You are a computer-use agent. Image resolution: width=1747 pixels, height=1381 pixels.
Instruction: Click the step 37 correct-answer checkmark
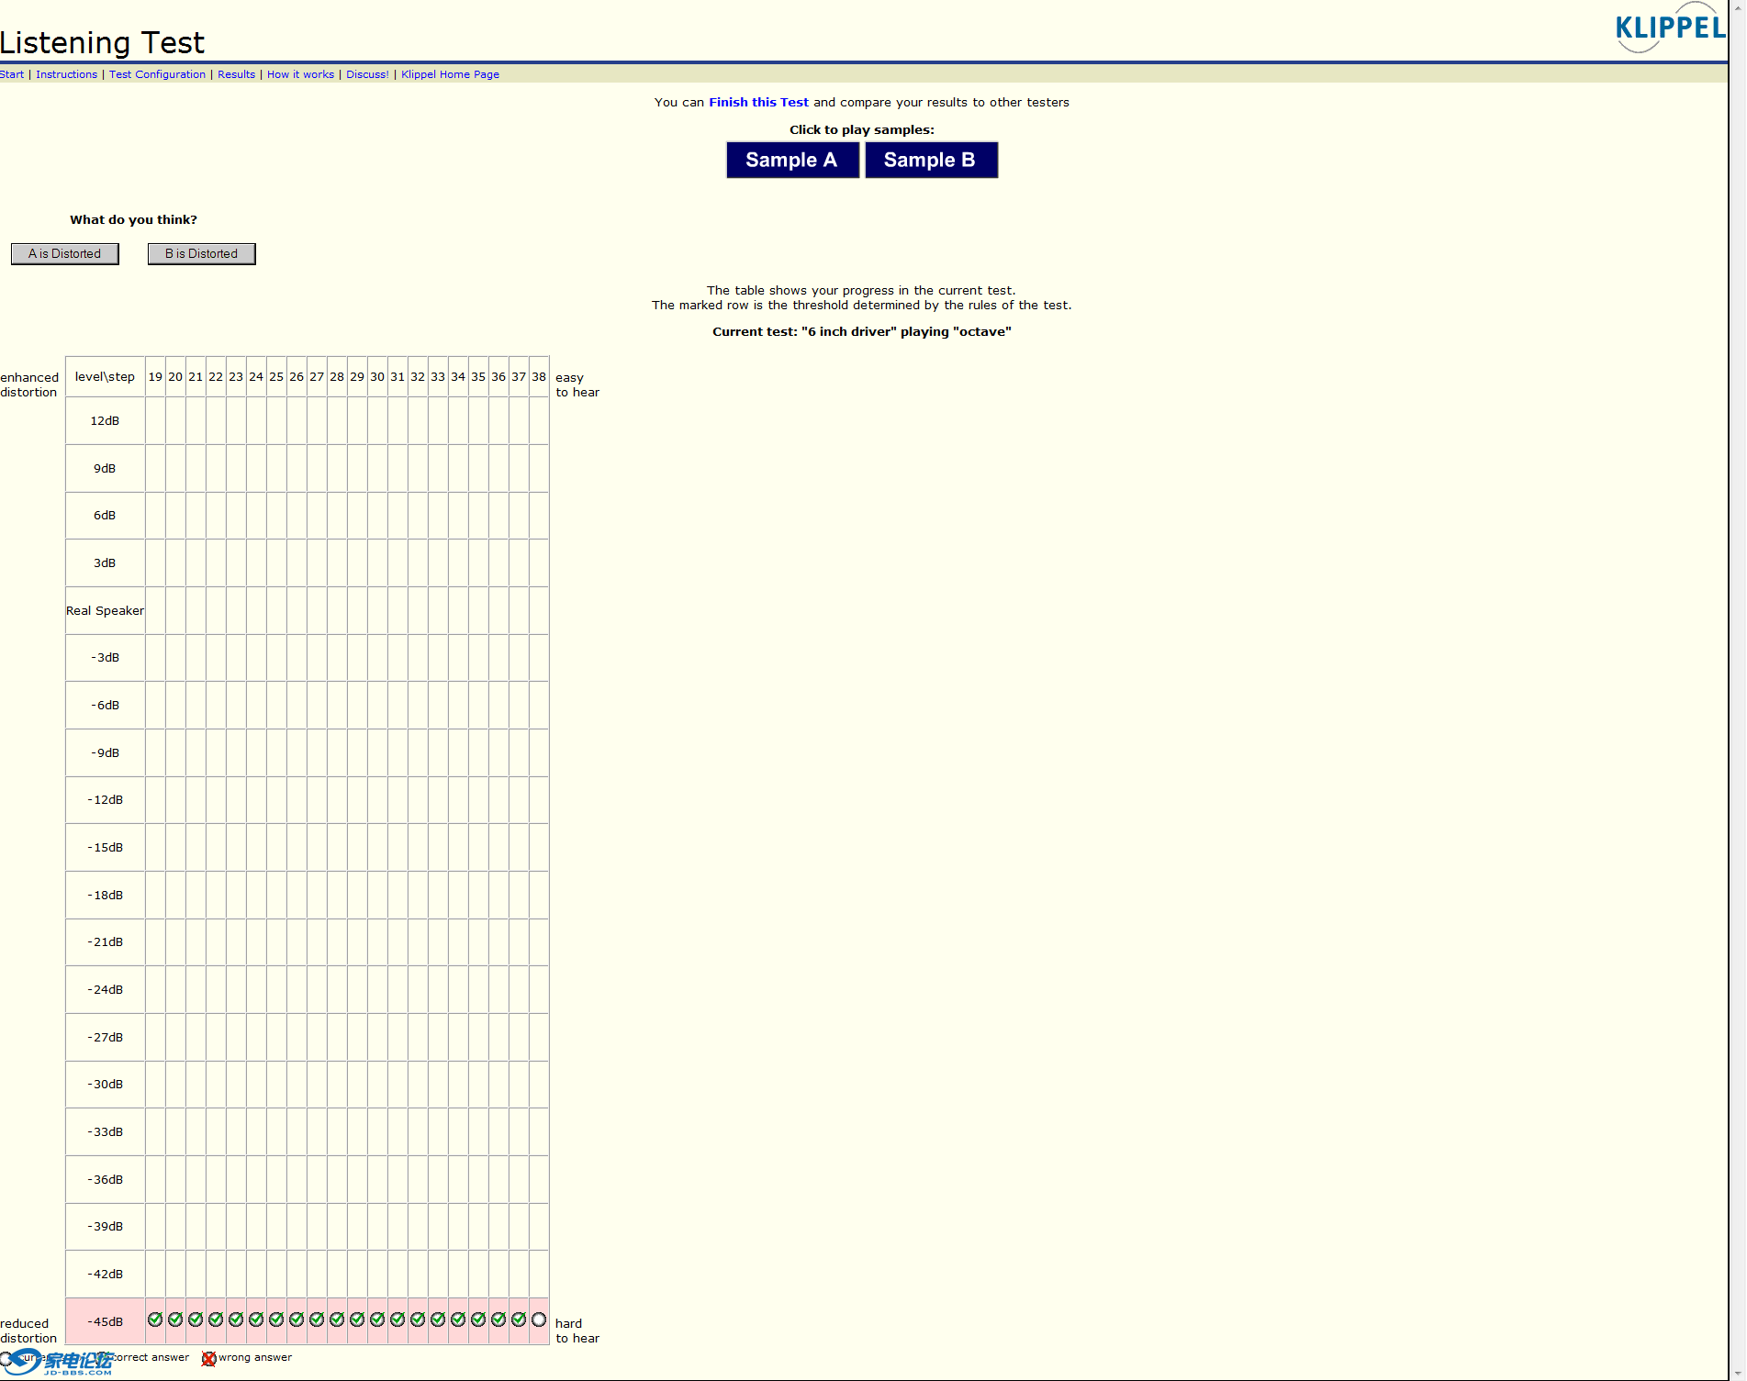pyautogui.click(x=519, y=1320)
